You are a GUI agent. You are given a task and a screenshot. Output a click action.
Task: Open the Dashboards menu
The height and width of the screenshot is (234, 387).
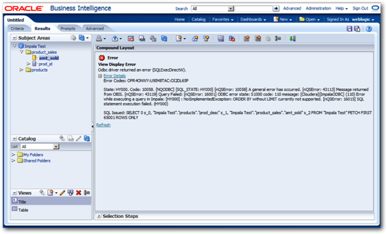click(253, 19)
